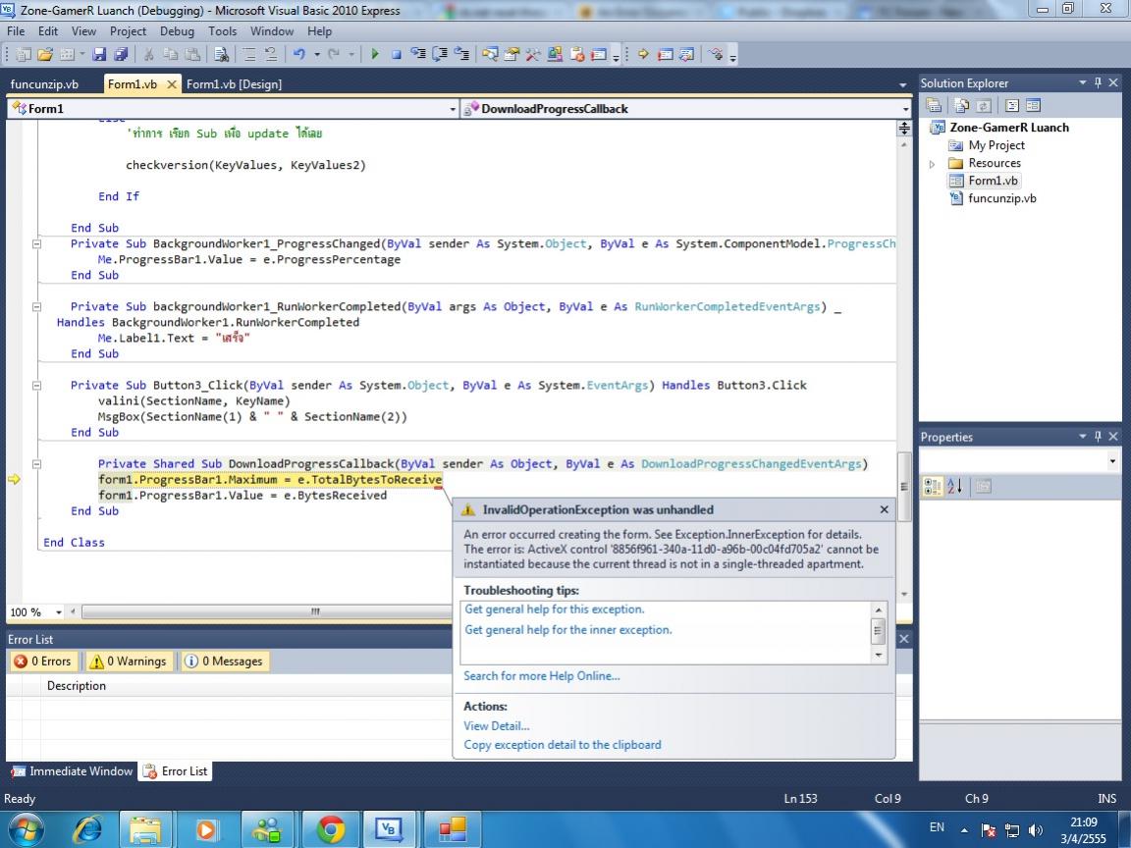
Task: Select funcunzip.vb in Solution Explorer
Action: [1001, 198]
